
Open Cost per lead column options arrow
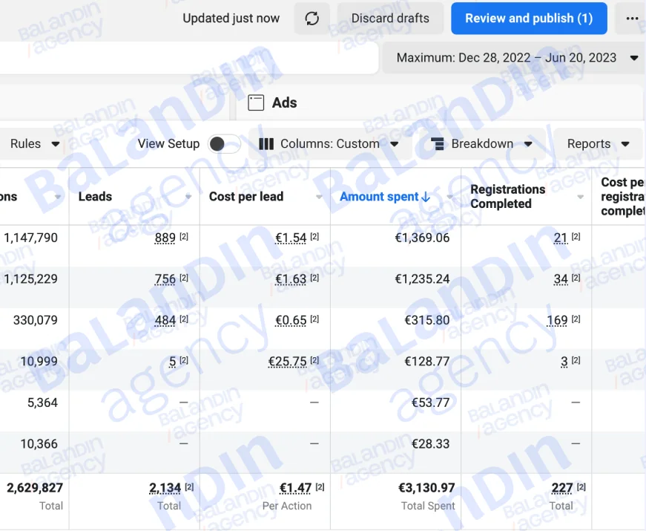[x=319, y=197]
